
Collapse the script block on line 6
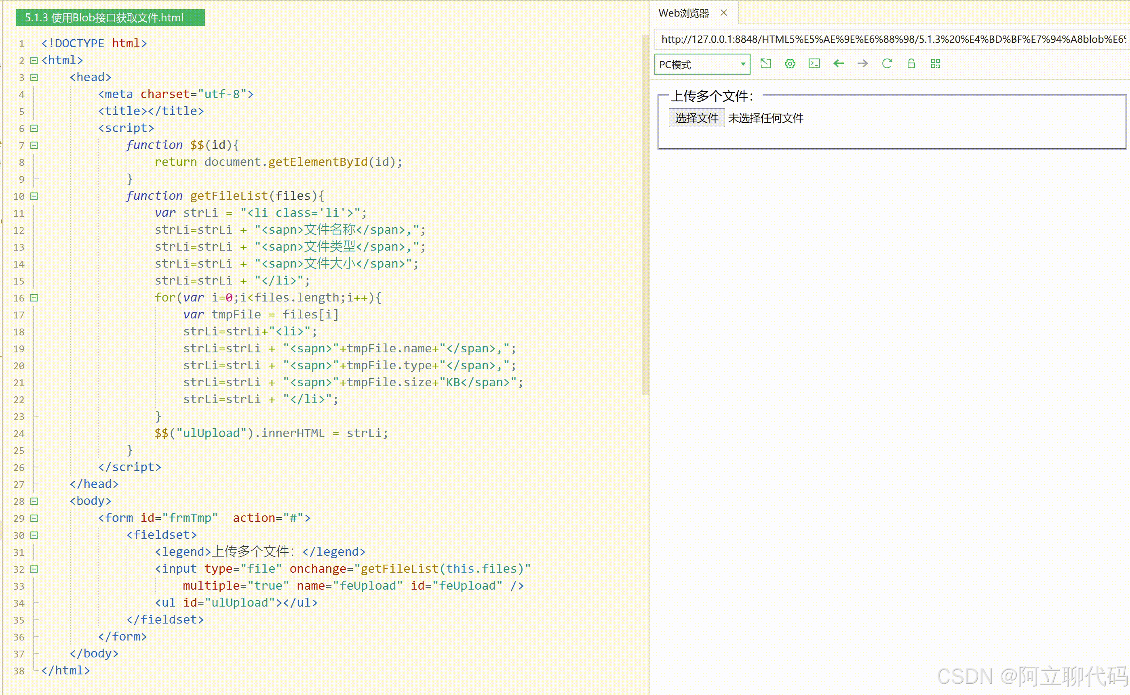pyautogui.click(x=34, y=128)
